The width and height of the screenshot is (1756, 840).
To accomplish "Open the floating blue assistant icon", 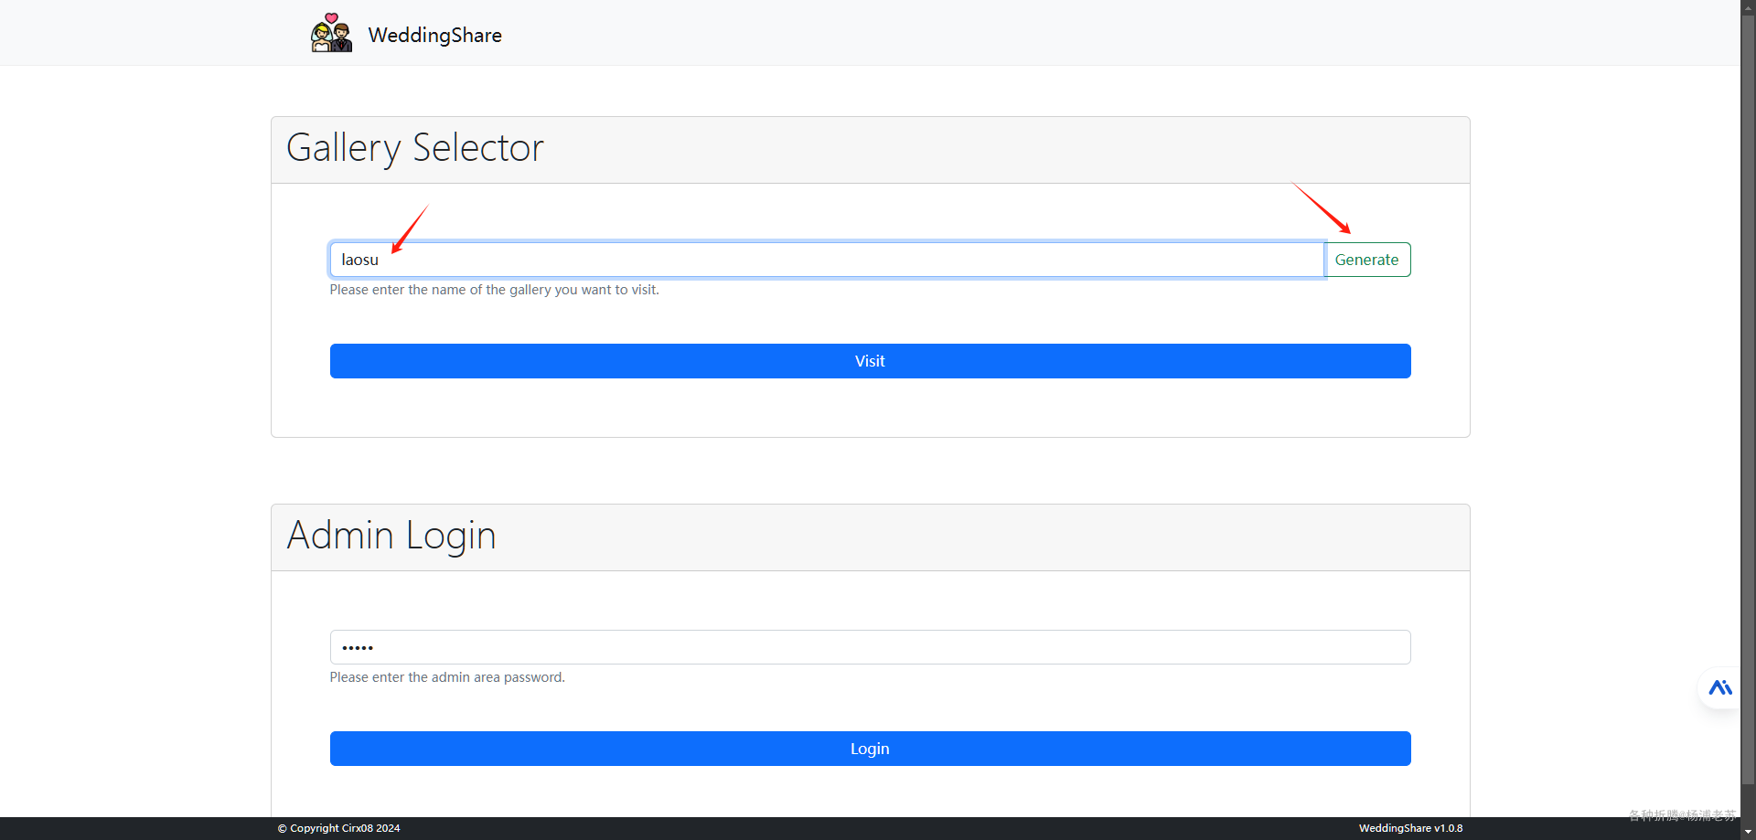I will pos(1719,688).
